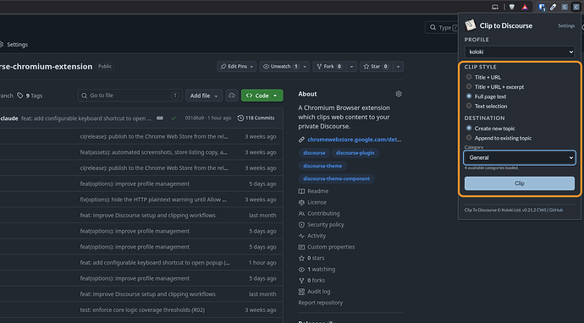Click the star icon next to 0 stars

coord(301,258)
